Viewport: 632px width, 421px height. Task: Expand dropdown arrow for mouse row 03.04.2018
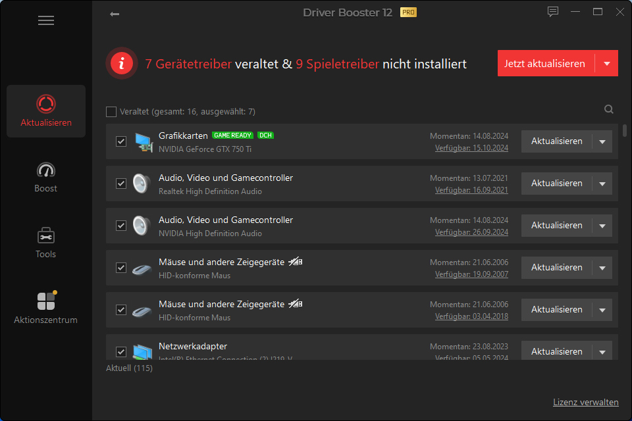602,310
